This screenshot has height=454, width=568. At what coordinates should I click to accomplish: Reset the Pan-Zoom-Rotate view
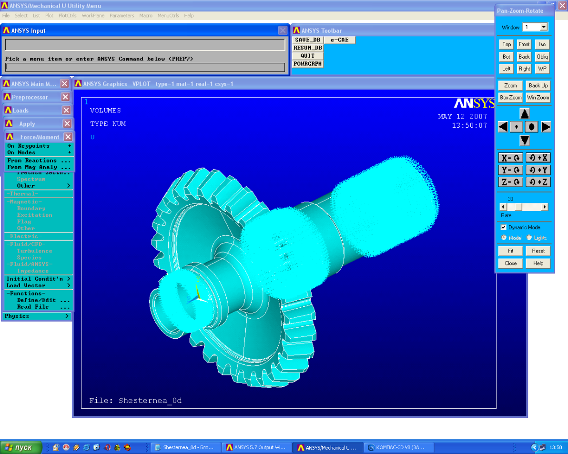click(x=538, y=251)
